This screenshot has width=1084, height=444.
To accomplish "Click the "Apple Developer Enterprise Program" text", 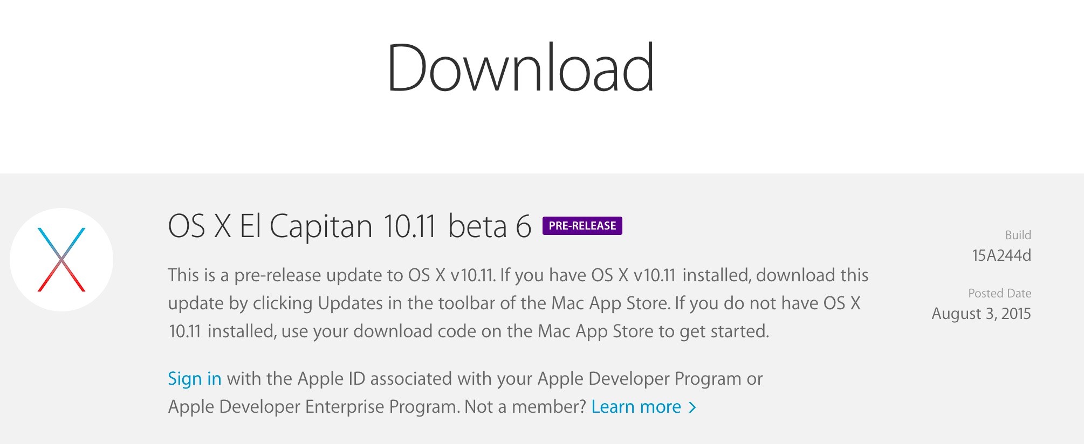I will click(x=313, y=407).
